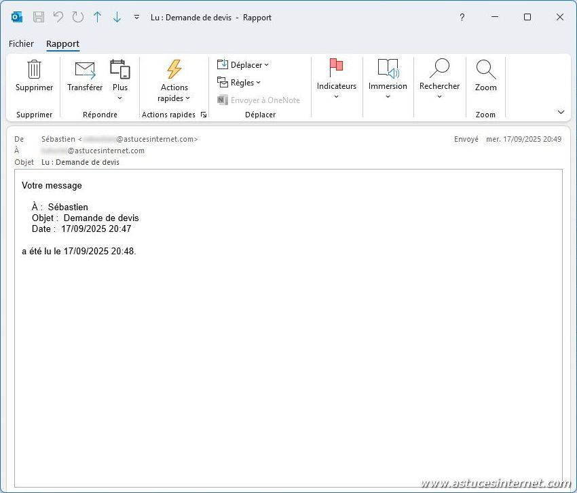Click the Supprimer trash icon

[34, 69]
